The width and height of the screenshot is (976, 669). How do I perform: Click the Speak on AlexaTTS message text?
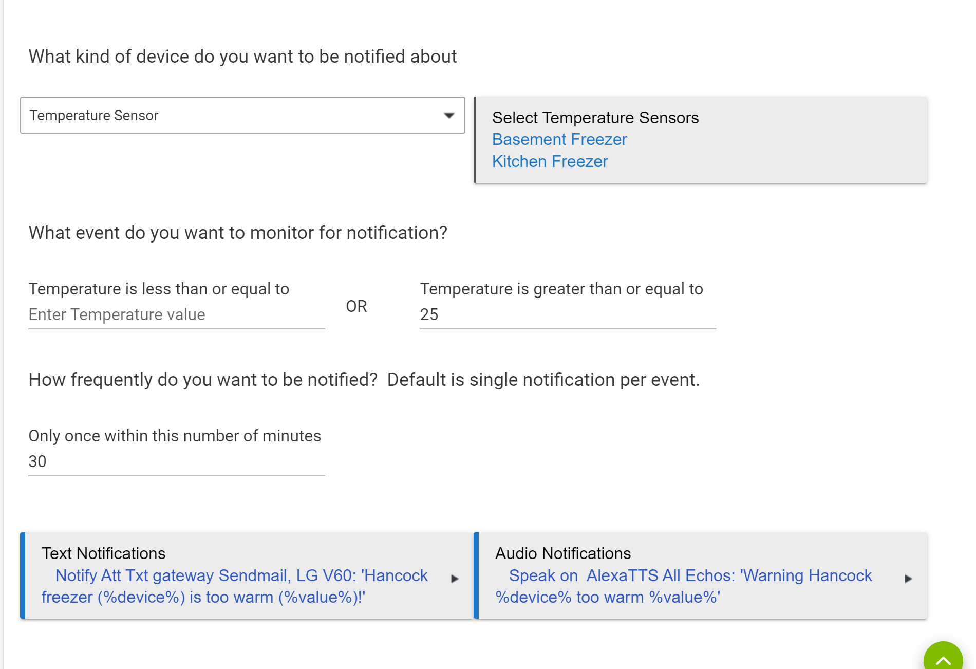(x=683, y=586)
